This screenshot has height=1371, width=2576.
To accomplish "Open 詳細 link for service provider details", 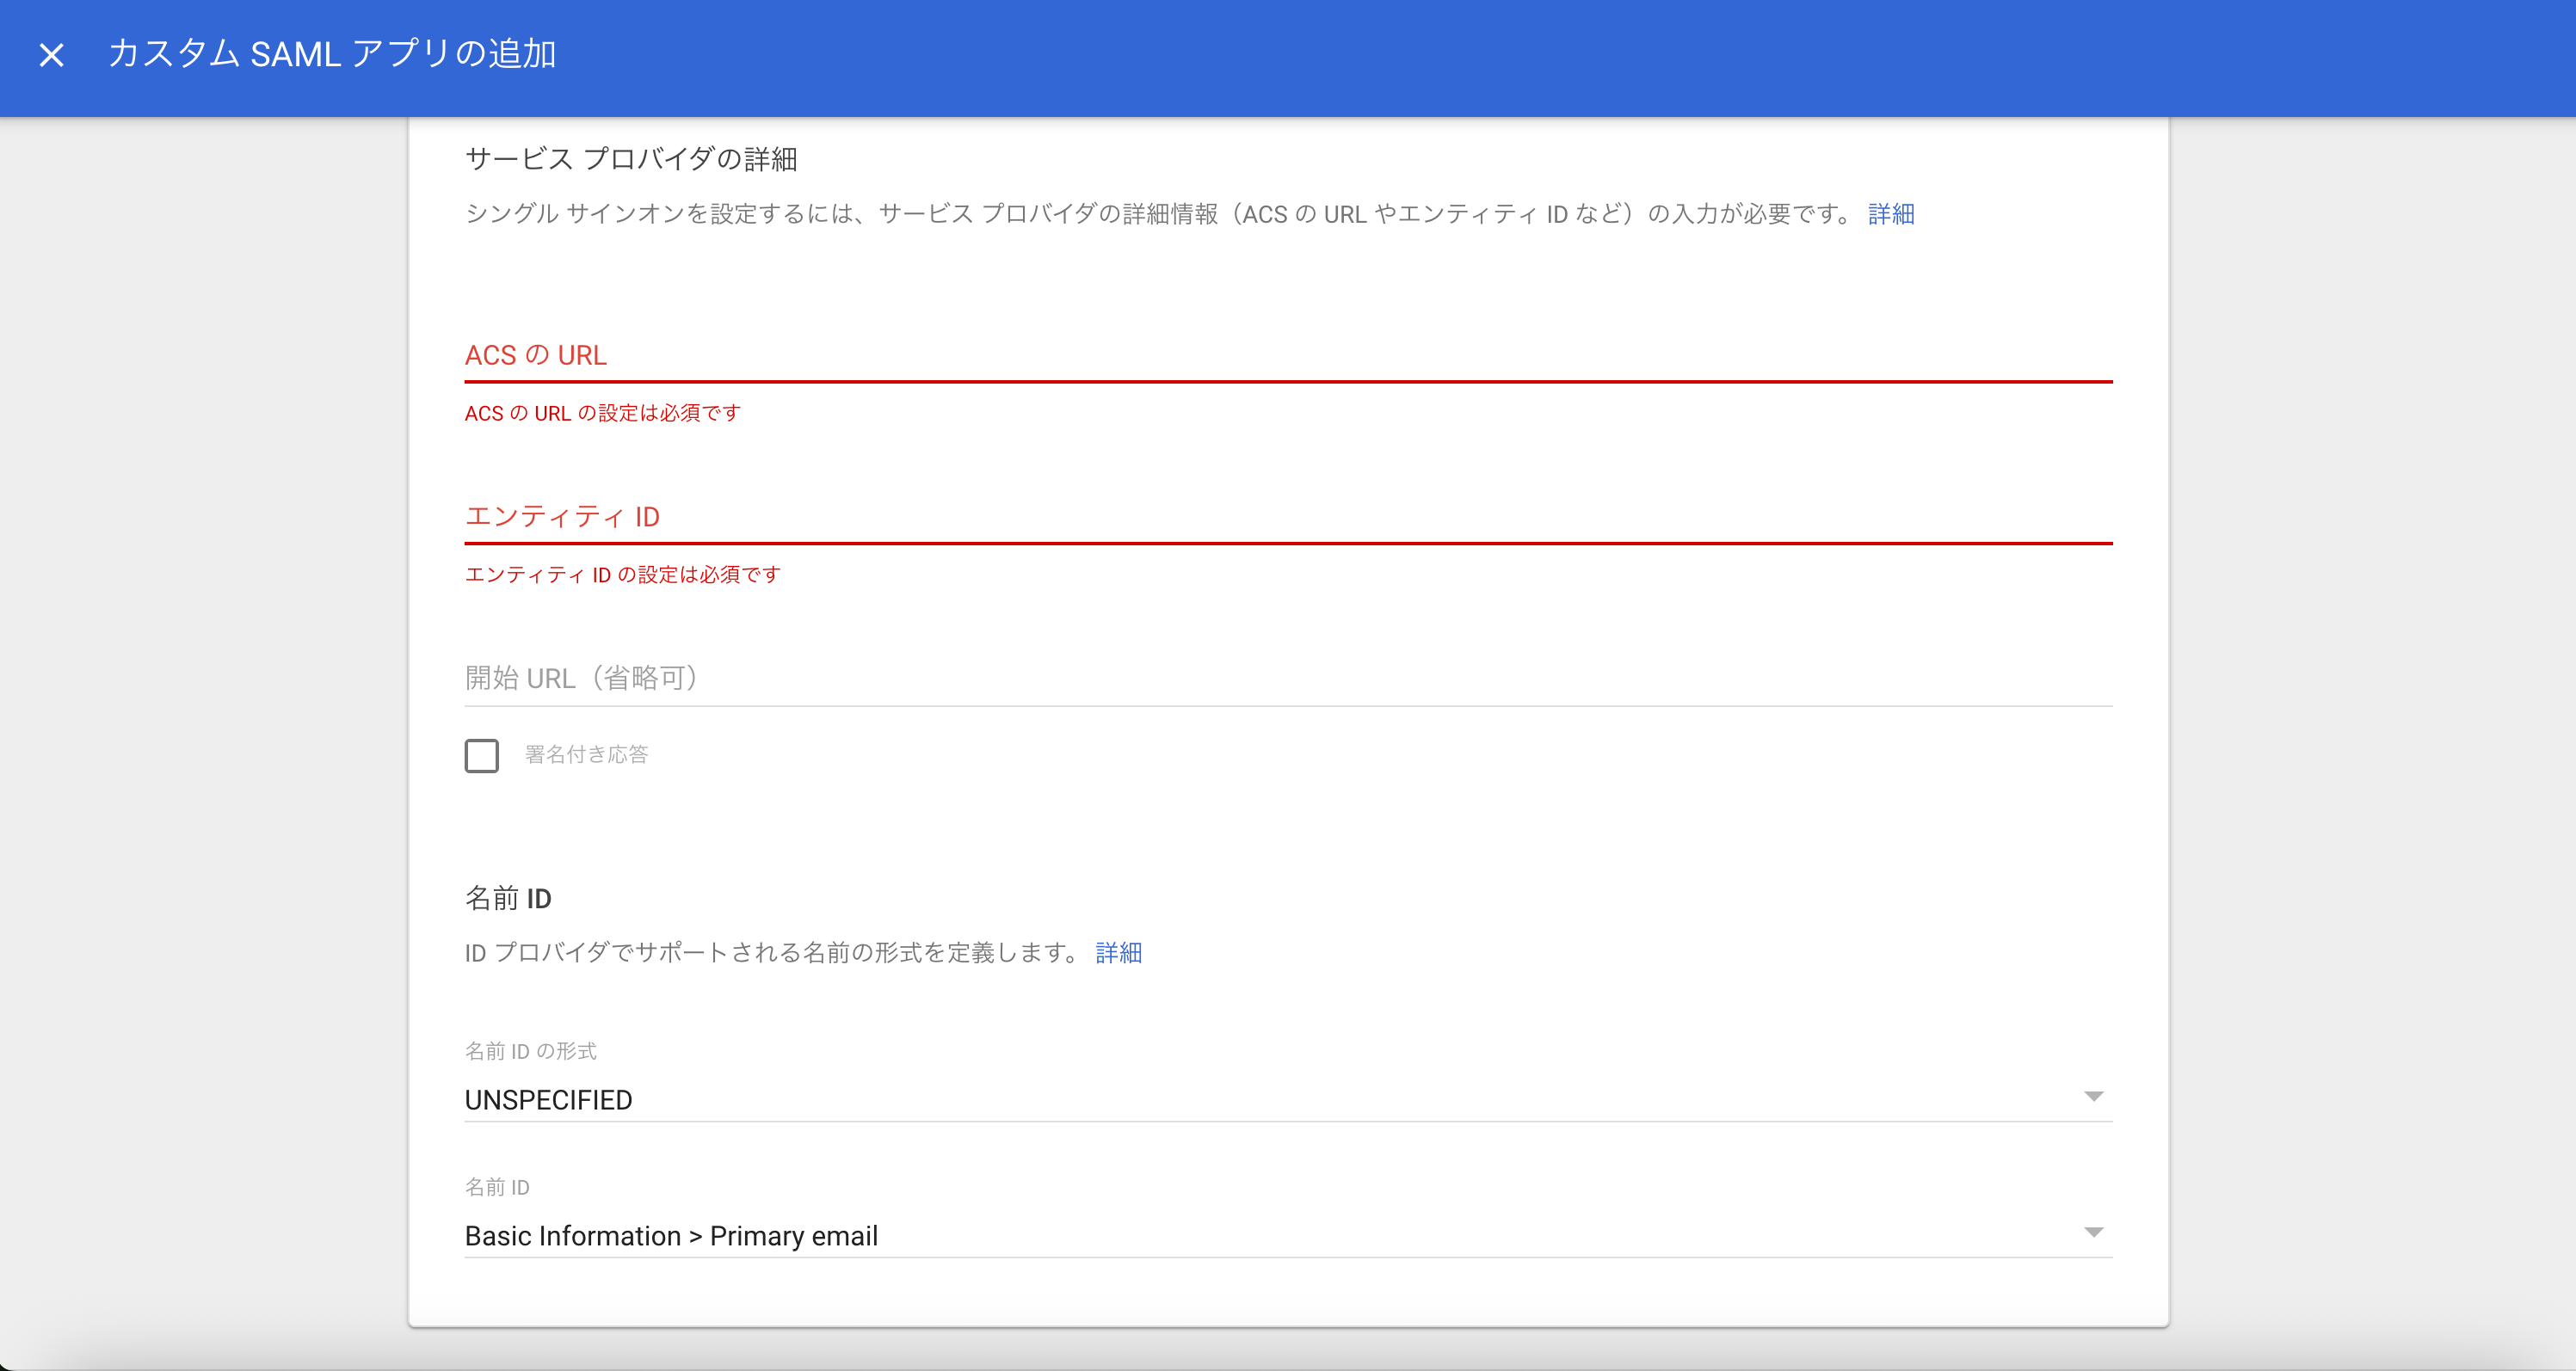I will click(x=1890, y=214).
